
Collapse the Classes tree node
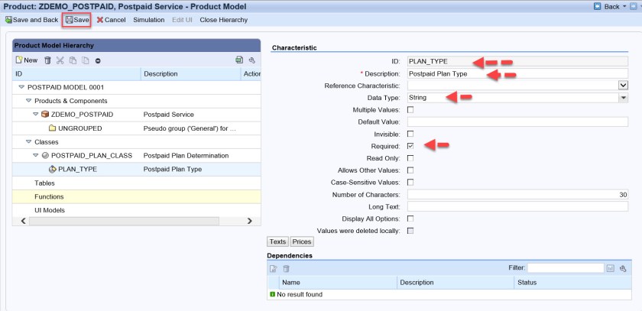pos(28,142)
